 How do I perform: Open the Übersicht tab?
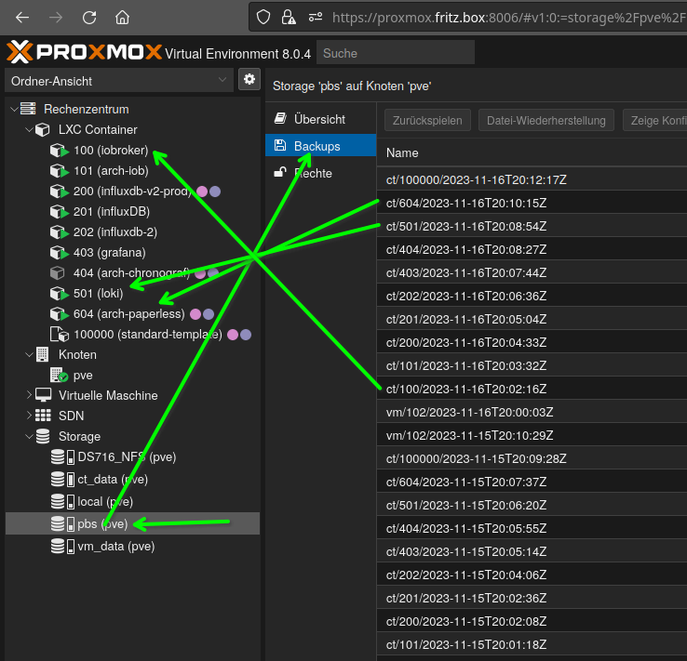(x=321, y=119)
